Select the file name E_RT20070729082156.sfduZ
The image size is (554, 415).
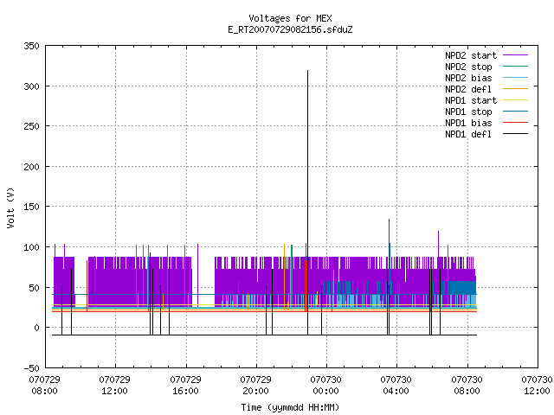click(290, 29)
